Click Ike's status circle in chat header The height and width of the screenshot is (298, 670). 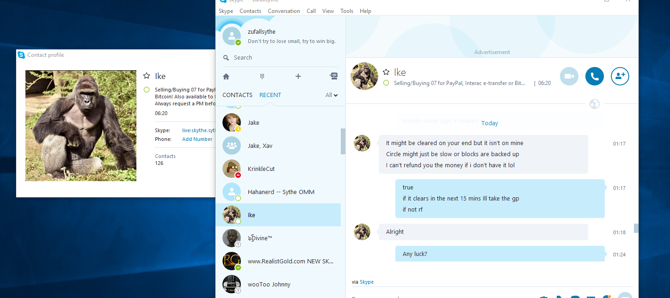(386, 83)
